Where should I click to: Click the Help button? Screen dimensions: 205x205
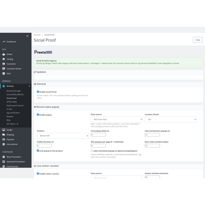point(198,40)
